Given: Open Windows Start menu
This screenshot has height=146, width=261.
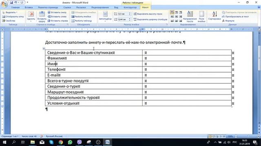Looking at the screenshot, I should click(4, 142).
